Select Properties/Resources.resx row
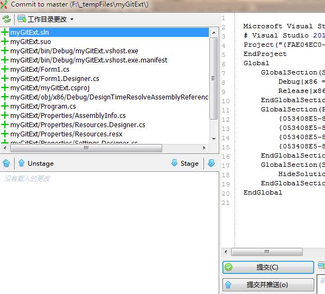 click(x=109, y=134)
